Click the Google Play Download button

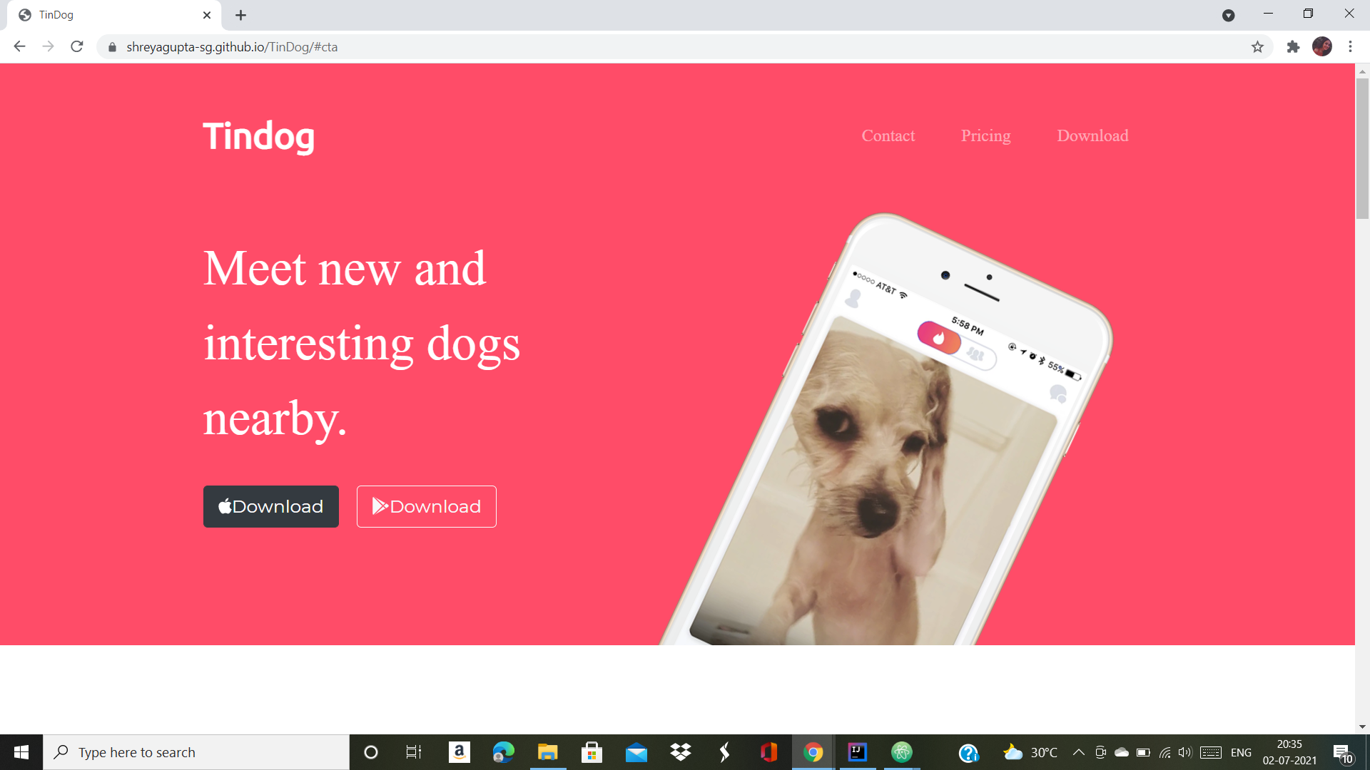coord(426,506)
